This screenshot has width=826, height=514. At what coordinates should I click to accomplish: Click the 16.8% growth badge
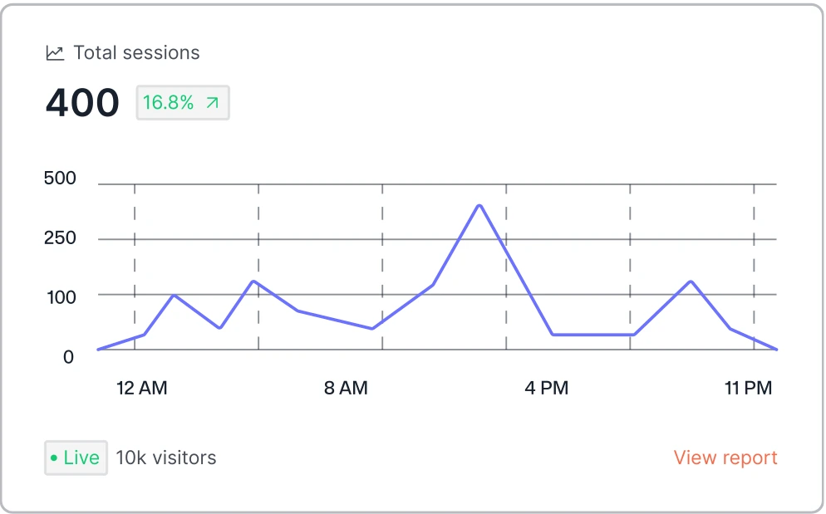tap(182, 103)
